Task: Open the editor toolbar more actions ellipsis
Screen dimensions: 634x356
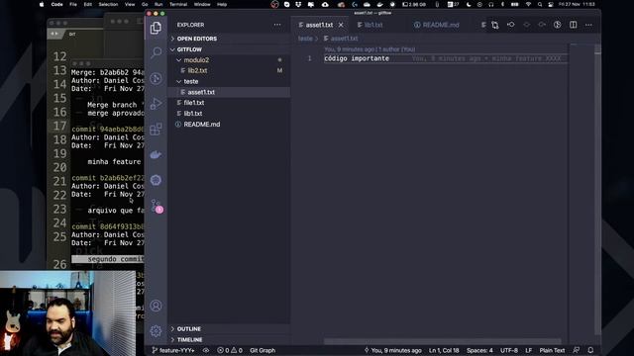Action: pyautogui.click(x=588, y=25)
